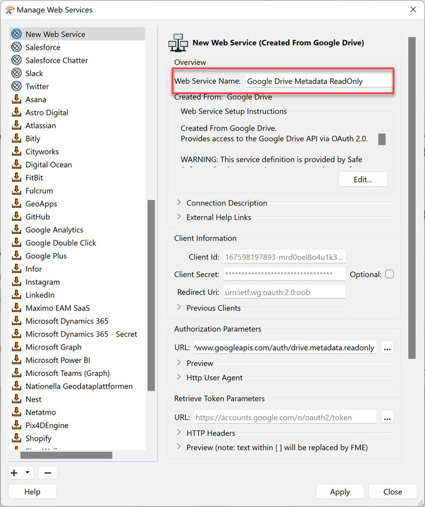Open ellipsis editor for Retrieve Token URL
425x507 pixels.
pyautogui.click(x=387, y=417)
